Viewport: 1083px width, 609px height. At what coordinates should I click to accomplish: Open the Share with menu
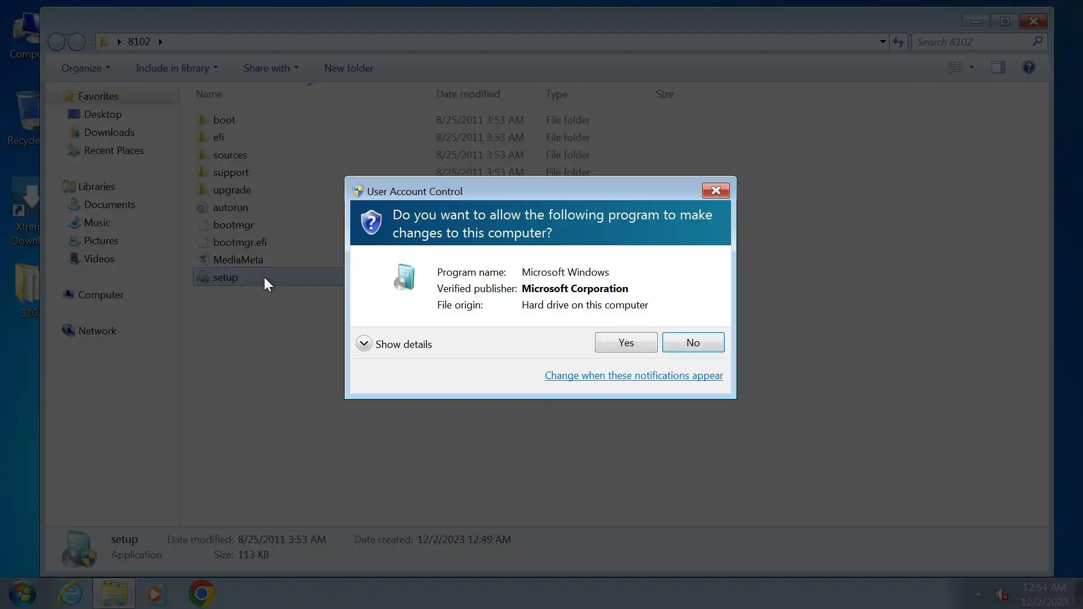coord(270,68)
